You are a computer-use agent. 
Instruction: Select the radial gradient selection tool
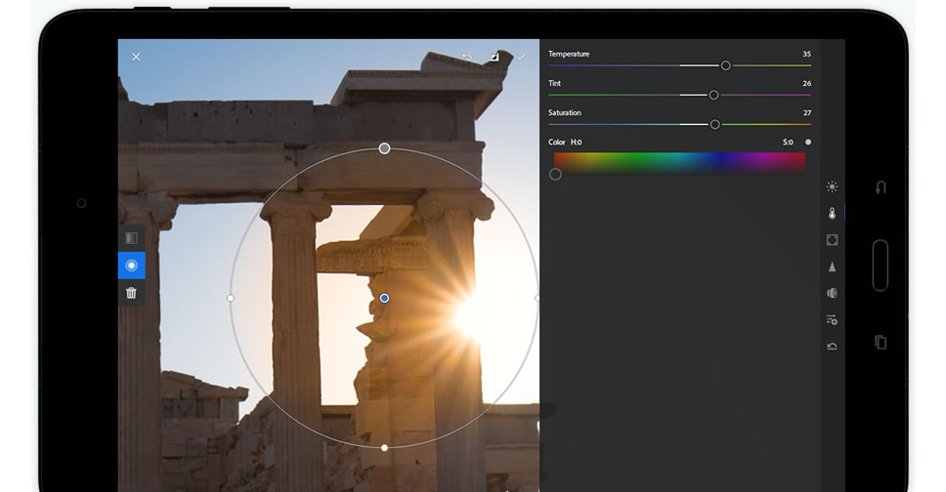click(x=132, y=266)
